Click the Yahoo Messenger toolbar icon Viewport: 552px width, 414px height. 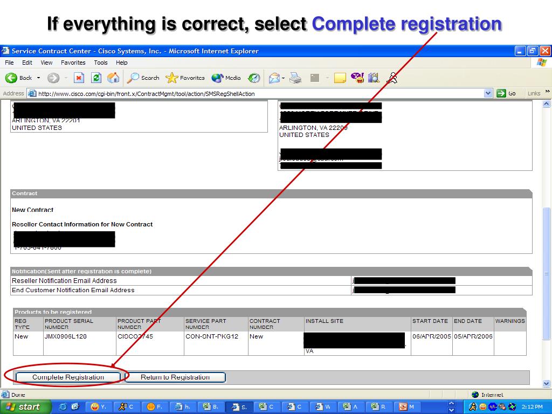pos(357,78)
